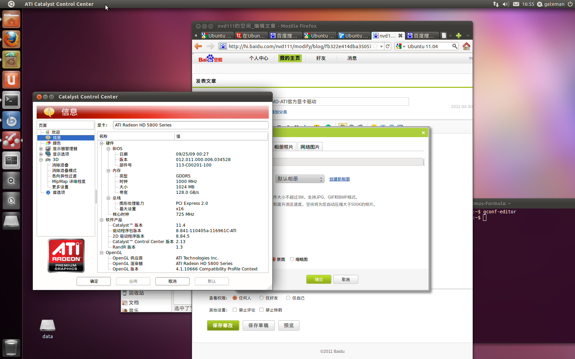The width and height of the screenshot is (575, 359).
Task: Choose 仅自己 viewing permission
Action: (288, 298)
